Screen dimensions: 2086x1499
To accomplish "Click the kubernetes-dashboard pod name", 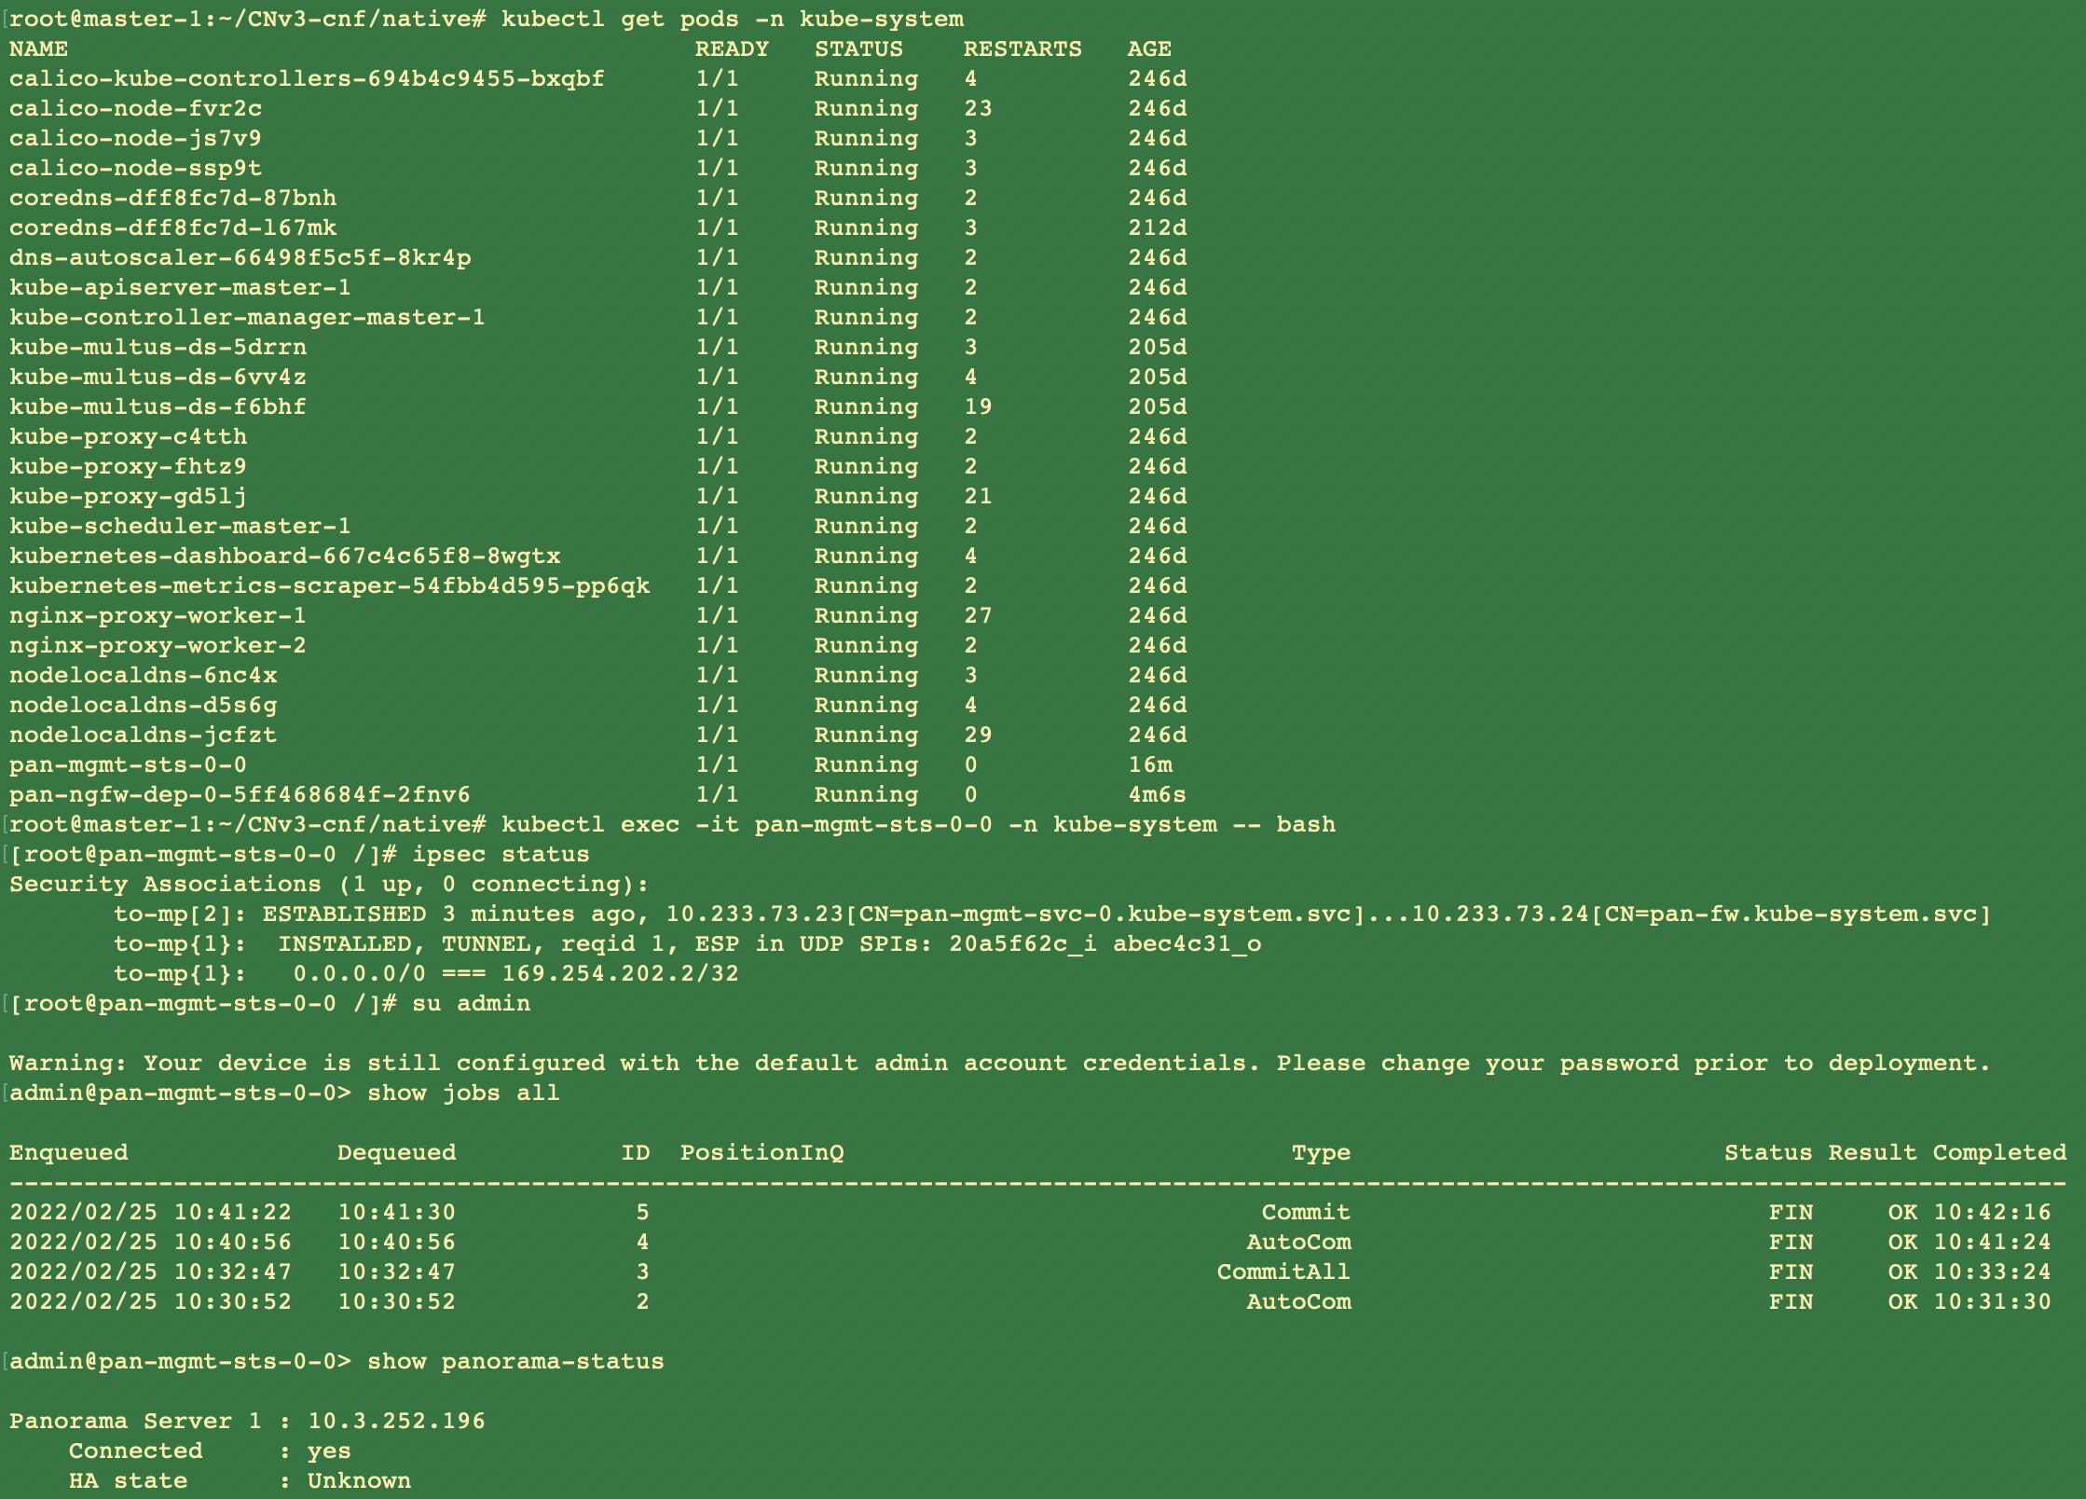I will pyautogui.click(x=284, y=557).
